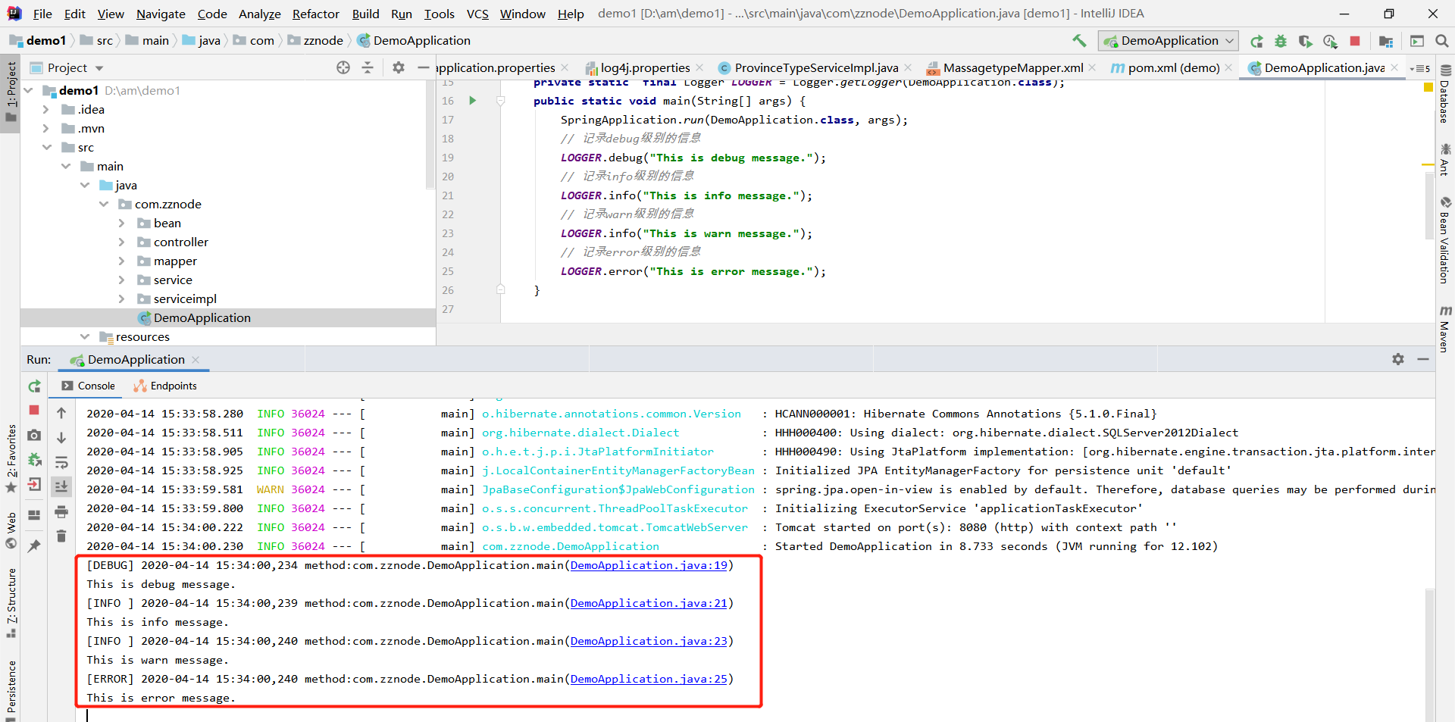Image resolution: width=1455 pixels, height=722 pixels.
Task: Open the VCS menu
Action: pos(477,14)
